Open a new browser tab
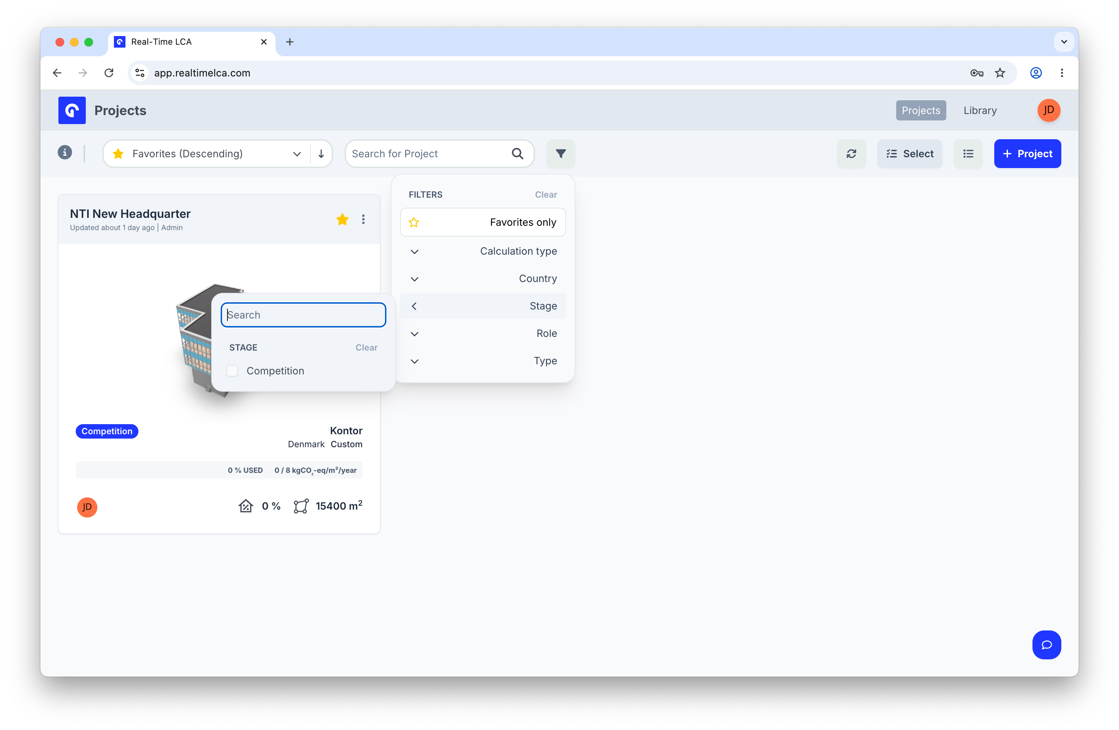 tap(289, 42)
